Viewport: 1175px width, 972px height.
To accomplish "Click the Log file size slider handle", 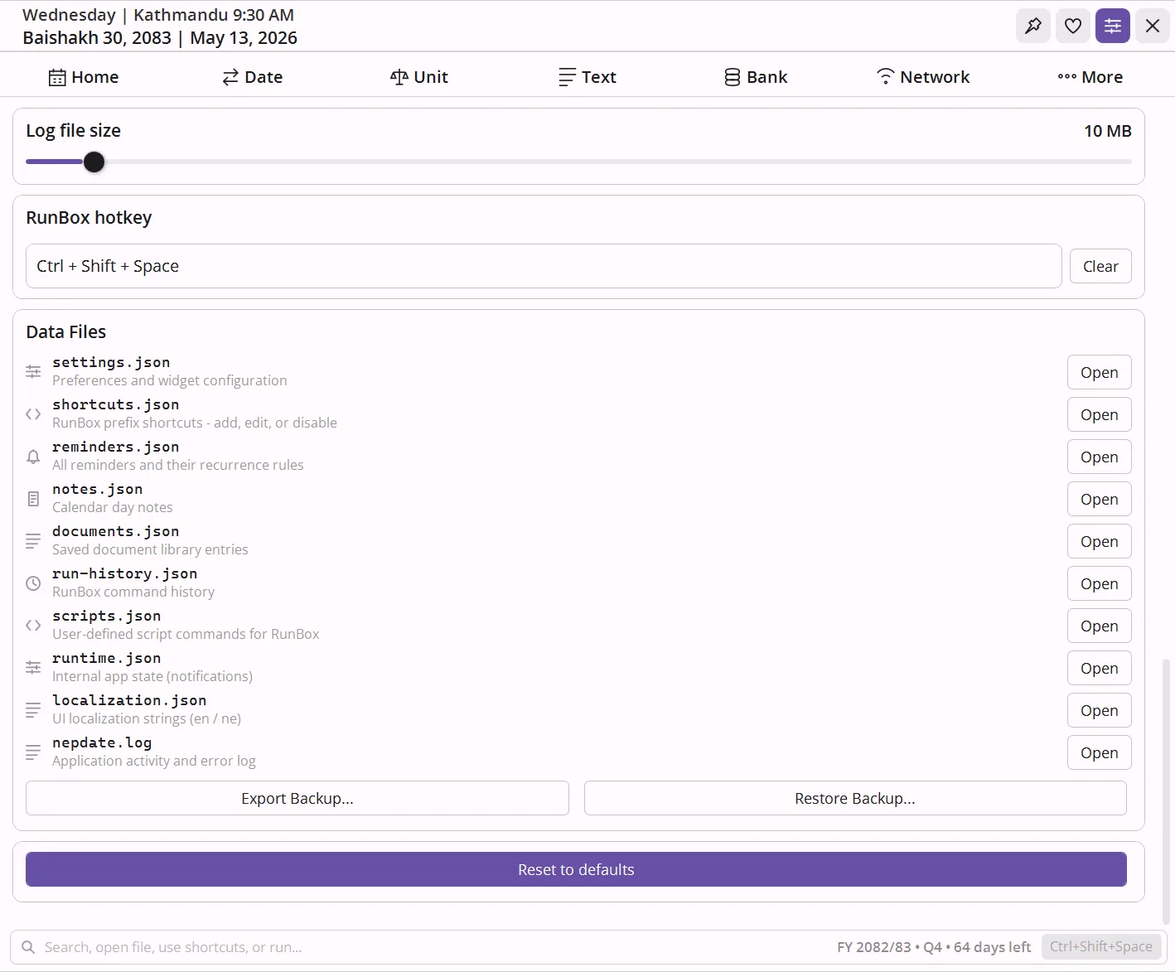I will click(94, 162).
